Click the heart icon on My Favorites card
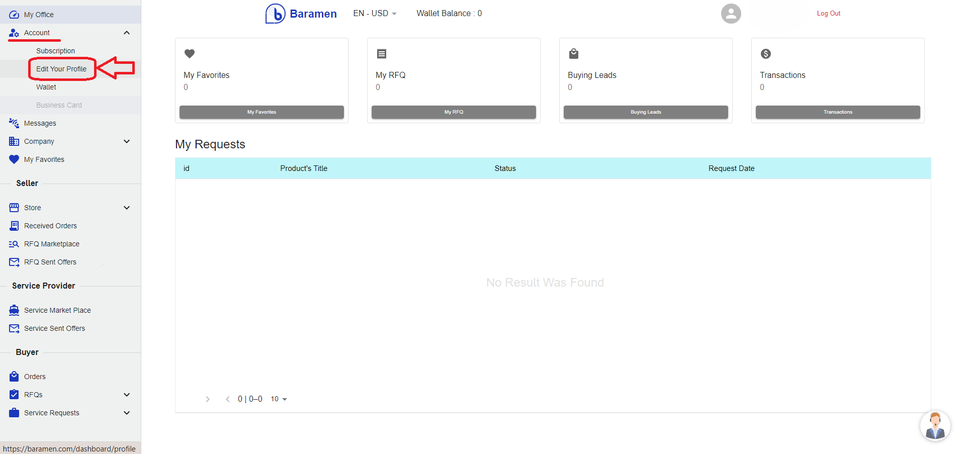The image size is (960, 454). tap(190, 53)
